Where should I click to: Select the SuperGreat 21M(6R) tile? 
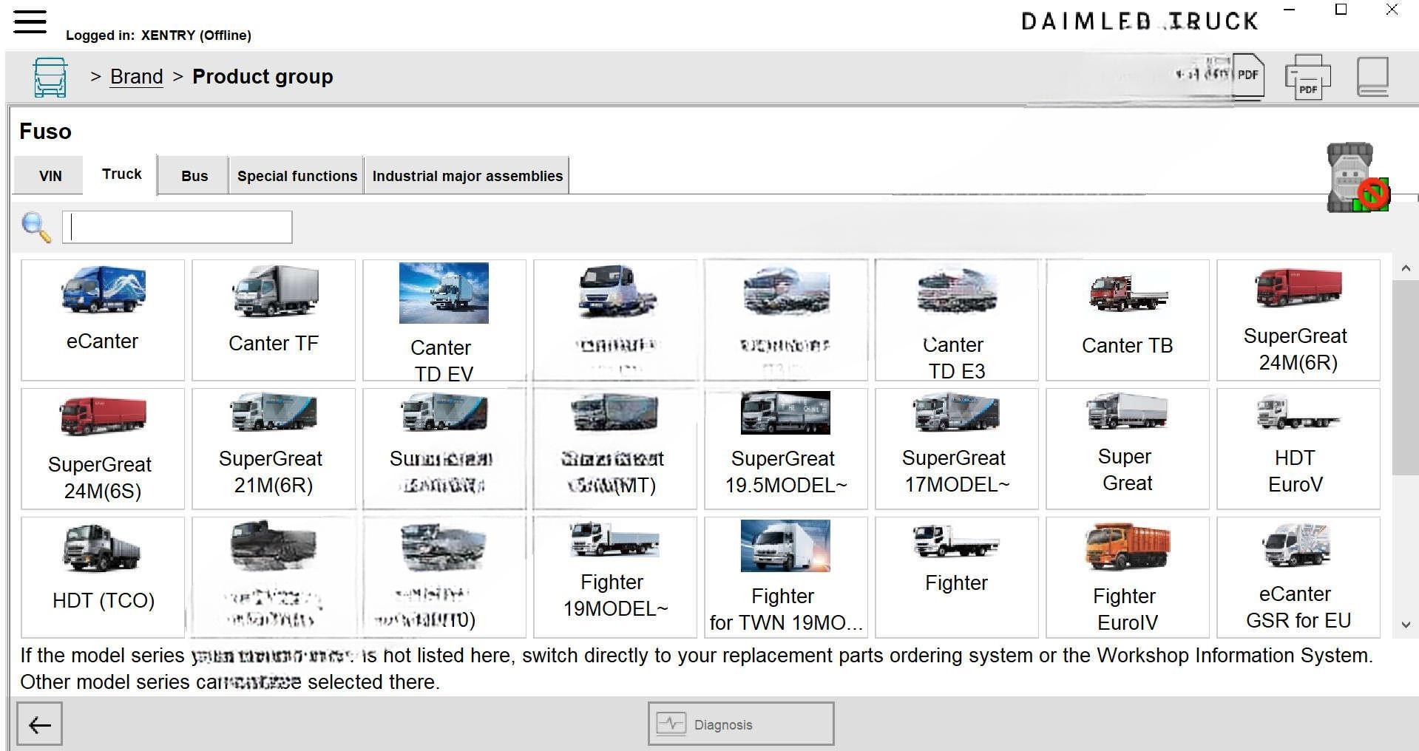click(274, 449)
